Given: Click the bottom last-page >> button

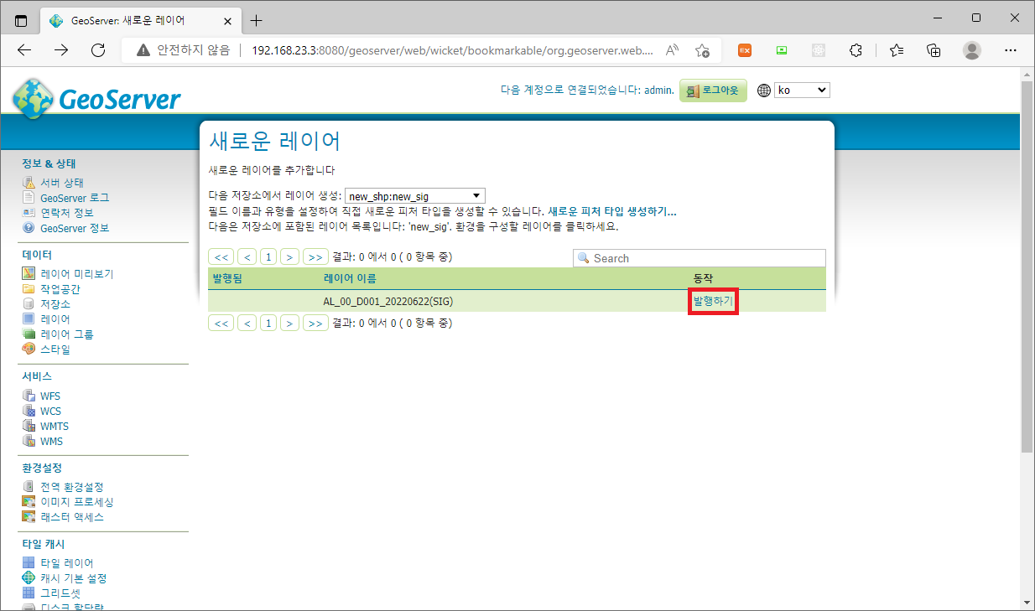Looking at the screenshot, I should pos(315,323).
